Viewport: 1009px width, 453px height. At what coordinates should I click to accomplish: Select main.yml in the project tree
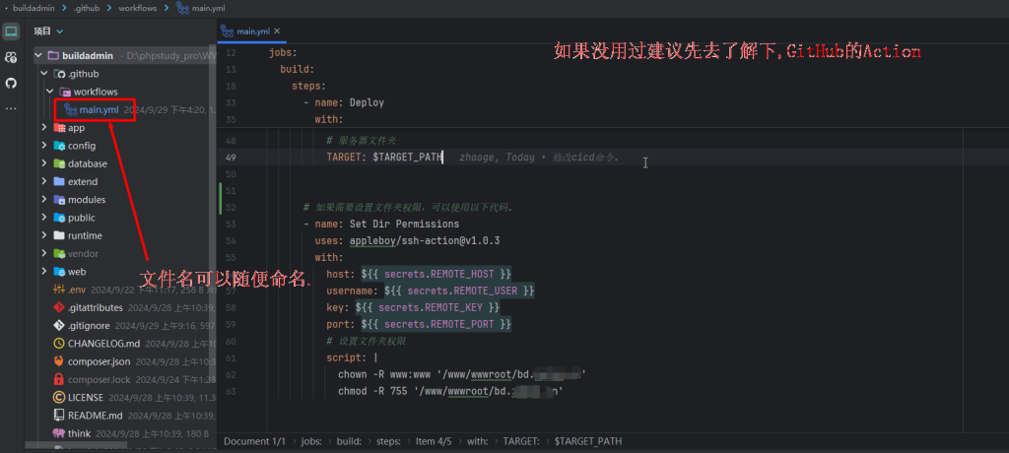tap(99, 109)
